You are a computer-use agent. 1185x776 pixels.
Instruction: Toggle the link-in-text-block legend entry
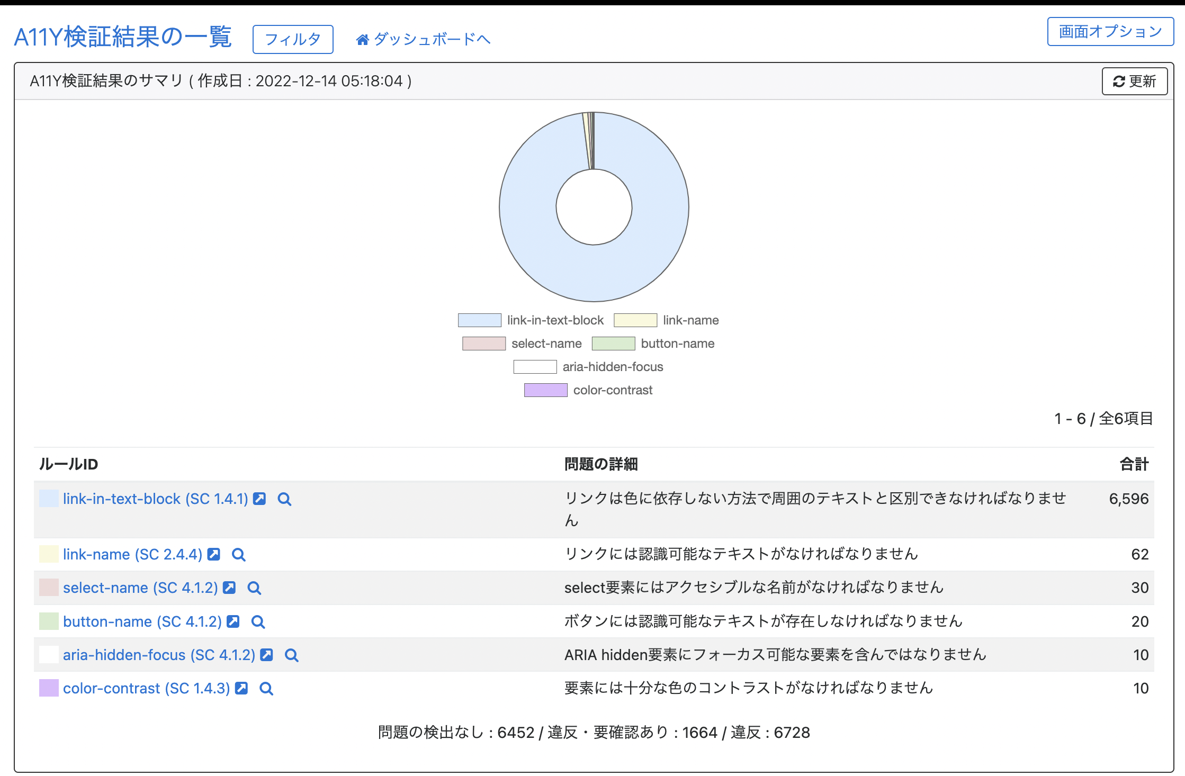pyautogui.click(x=479, y=320)
